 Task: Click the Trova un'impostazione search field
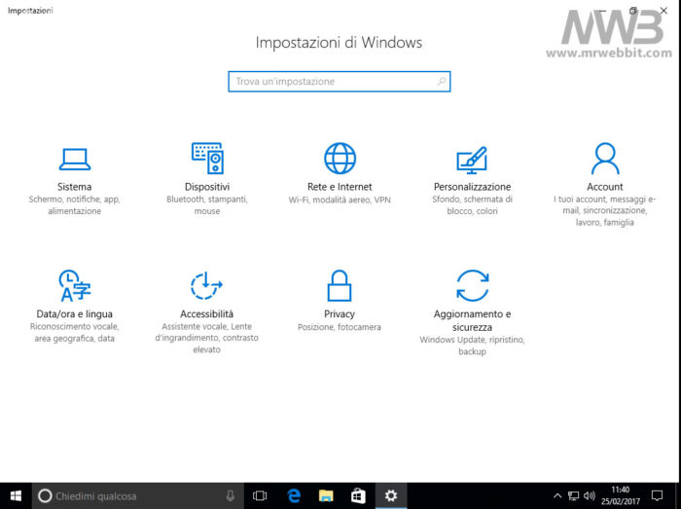[340, 81]
